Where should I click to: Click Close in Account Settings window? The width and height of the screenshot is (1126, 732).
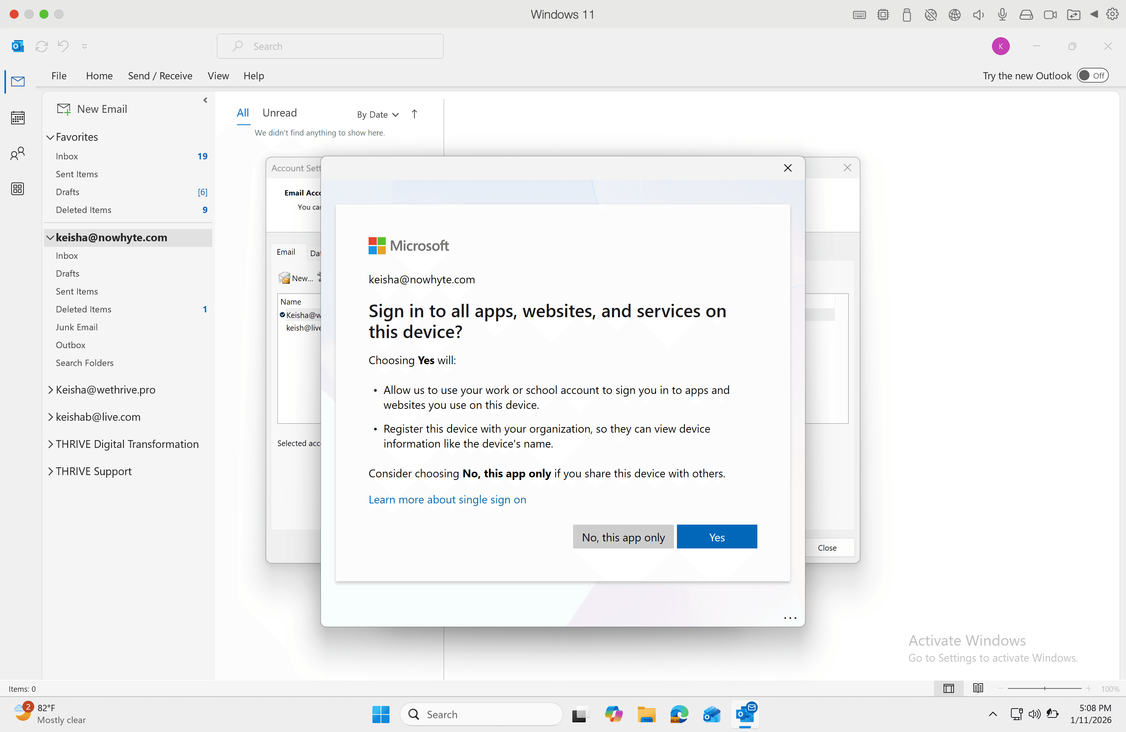(827, 547)
